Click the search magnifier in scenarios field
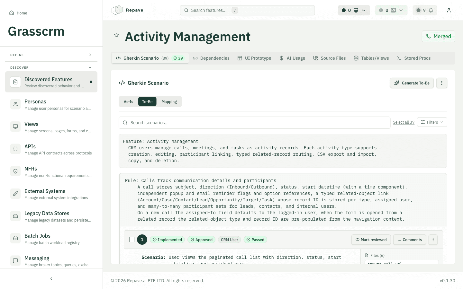 point(125,123)
